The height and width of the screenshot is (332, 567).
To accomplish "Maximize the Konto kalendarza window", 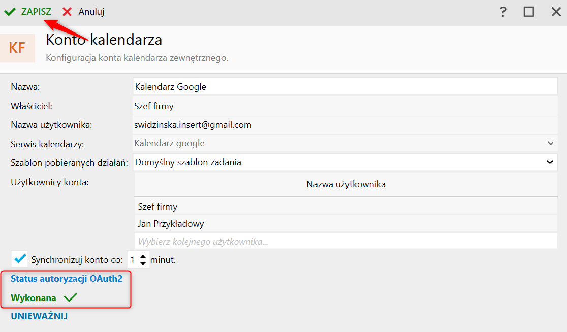I will [x=529, y=12].
